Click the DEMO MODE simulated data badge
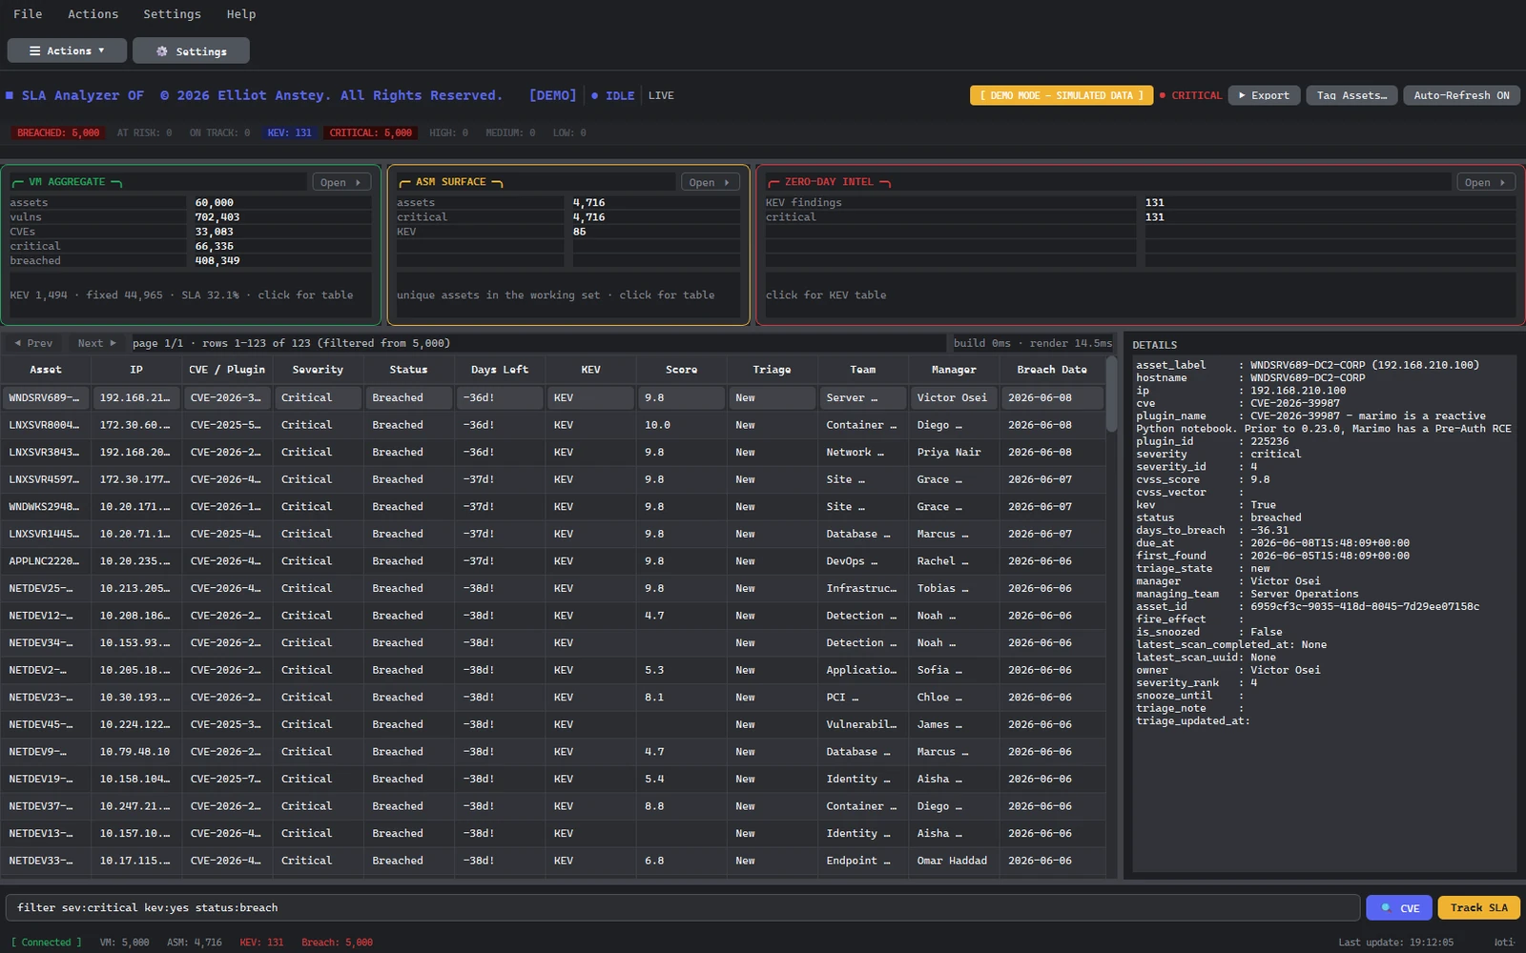 [1062, 95]
